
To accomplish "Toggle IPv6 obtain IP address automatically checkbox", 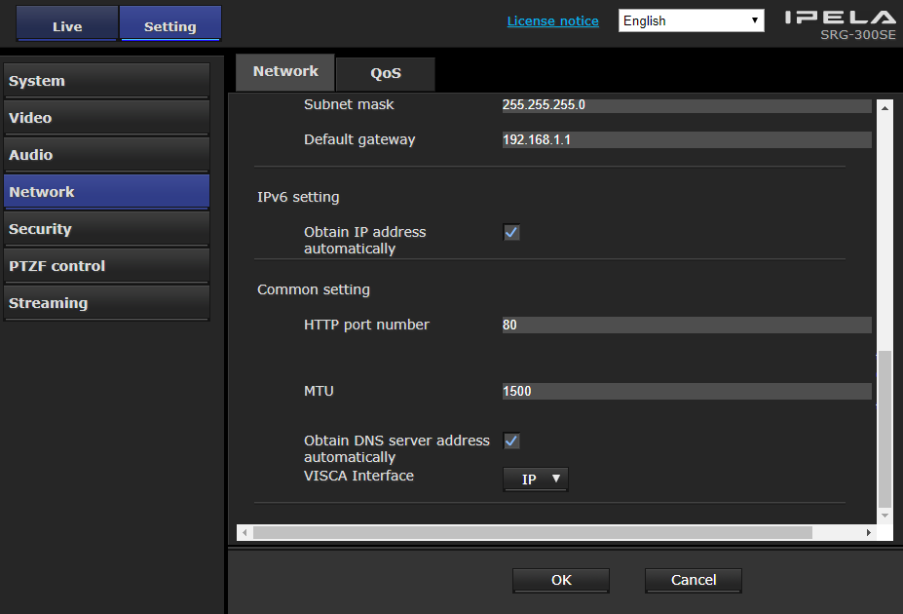I will (x=511, y=233).
